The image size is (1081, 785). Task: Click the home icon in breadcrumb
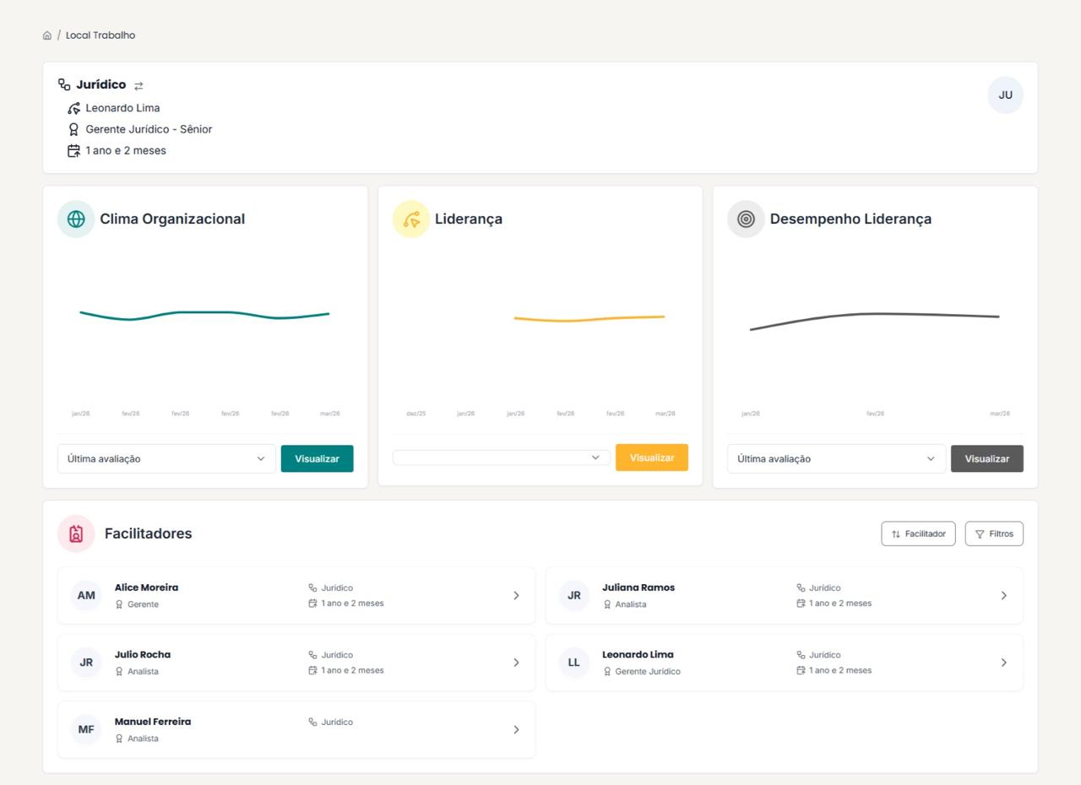[x=47, y=35]
